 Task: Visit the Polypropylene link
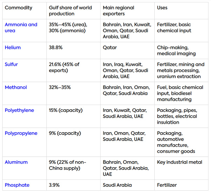21,133
